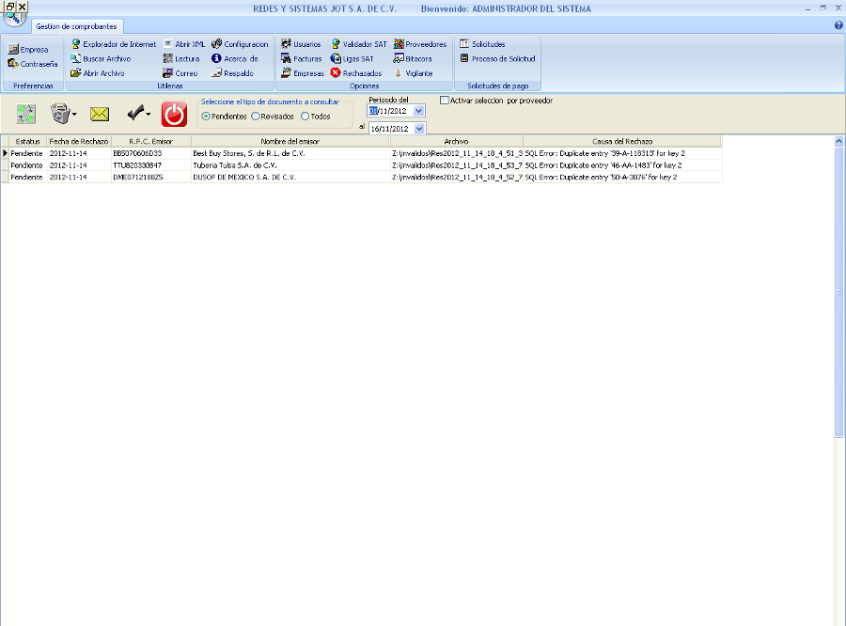Select the Todos radio button
The image size is (846, 626).
304,117
